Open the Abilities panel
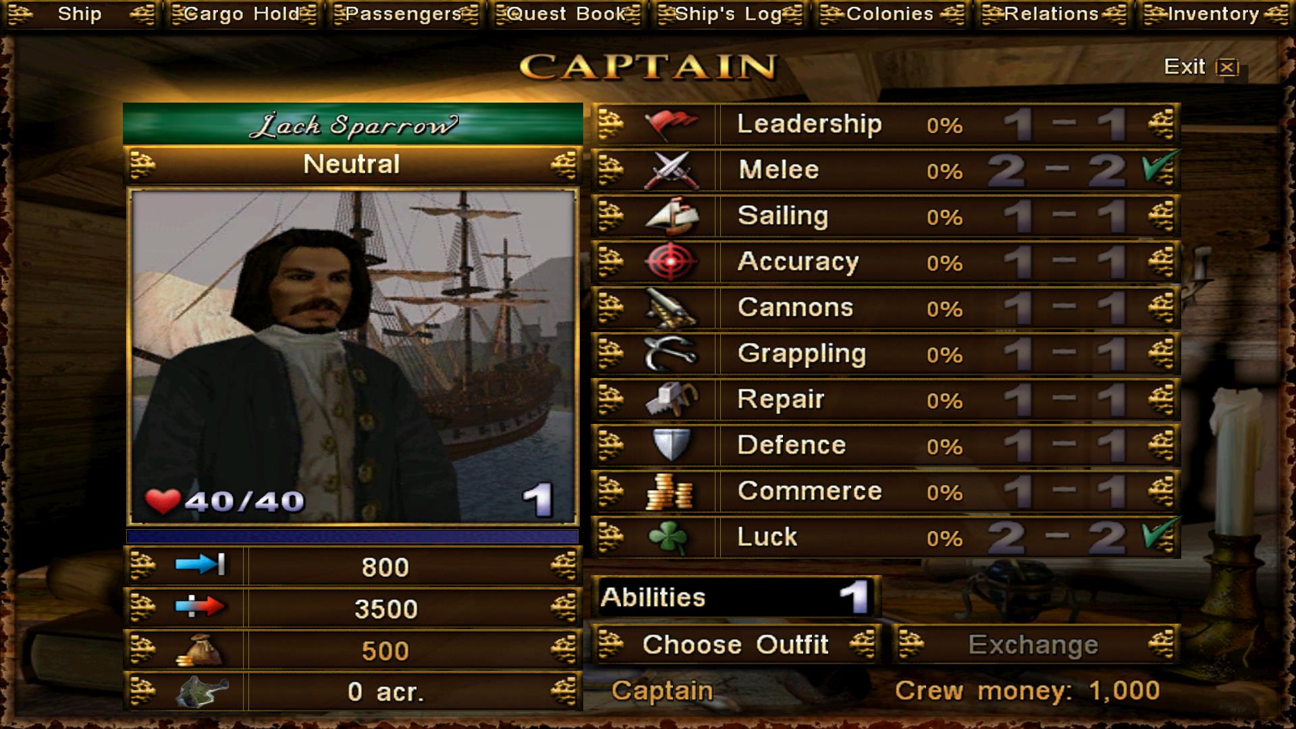The height and width of the screenshot is (729, 1296). coord(736,597)
